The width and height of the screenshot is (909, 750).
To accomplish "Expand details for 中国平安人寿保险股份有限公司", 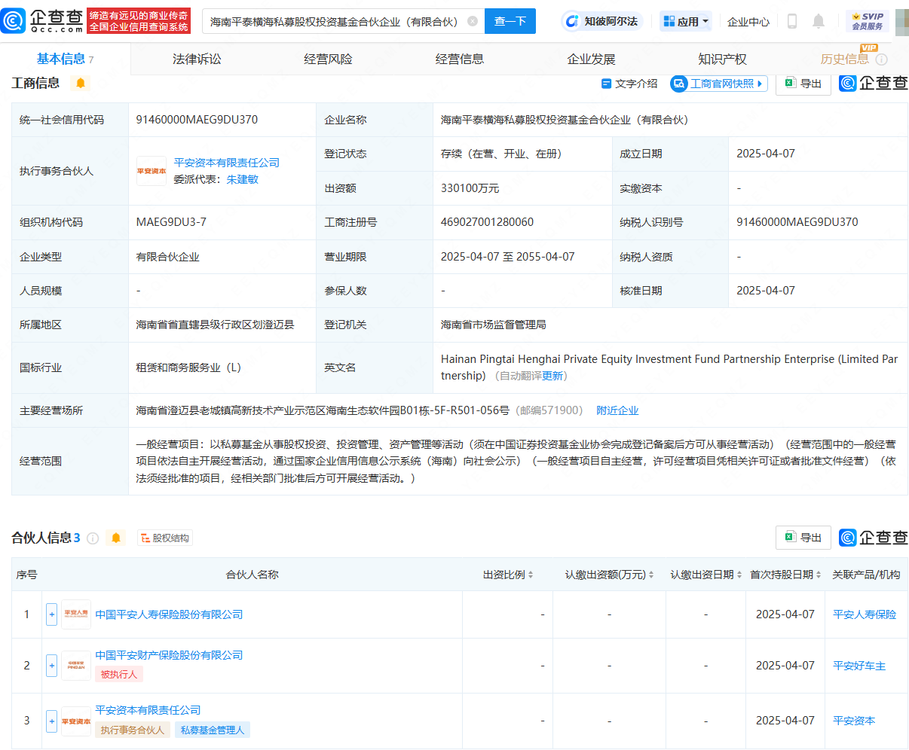I will [x=51, y=614].
